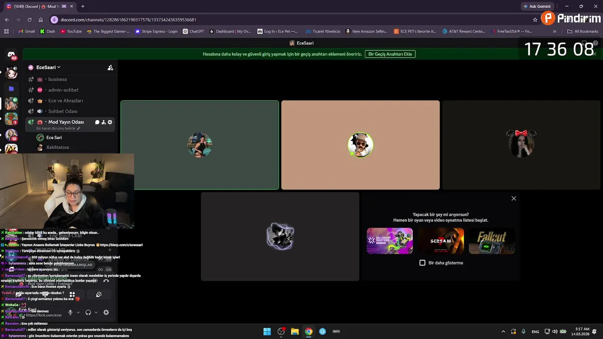This screenshot has height=339, width=603.
Task: Open volume icon in system tray
Action: pos(555,331)
